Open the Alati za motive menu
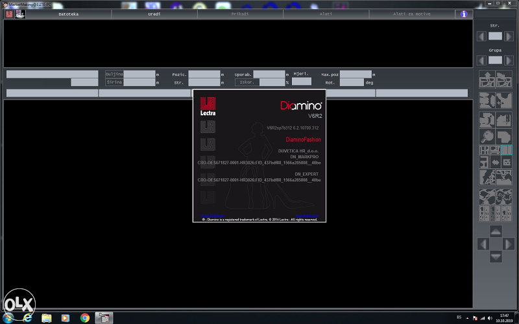 click(412, 14)
